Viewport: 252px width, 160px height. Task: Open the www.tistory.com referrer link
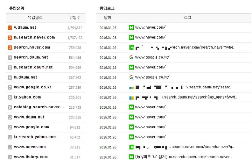(x=31, y=157)
